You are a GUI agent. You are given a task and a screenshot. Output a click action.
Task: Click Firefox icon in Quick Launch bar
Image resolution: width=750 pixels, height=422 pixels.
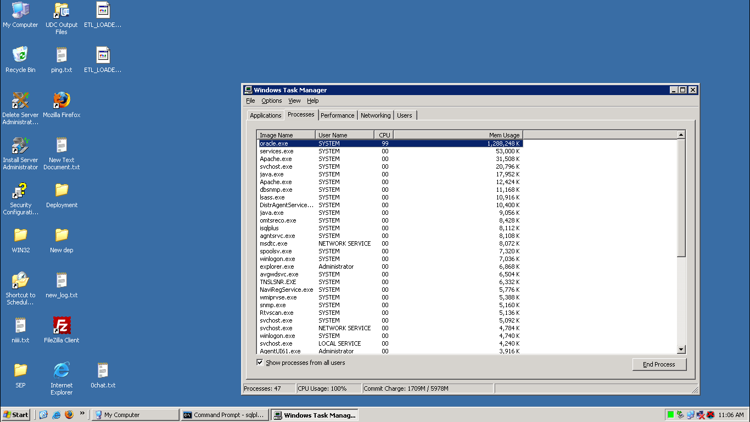[69, 415]
